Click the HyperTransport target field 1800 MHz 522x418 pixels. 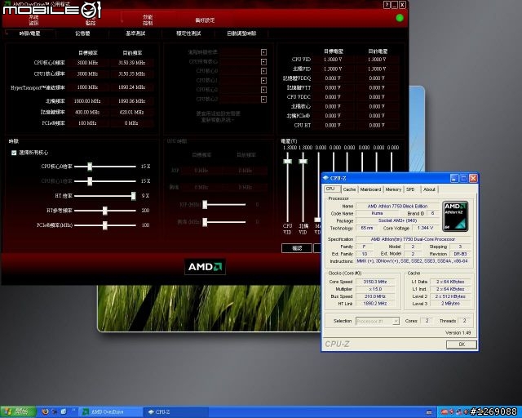coord(87,87)
